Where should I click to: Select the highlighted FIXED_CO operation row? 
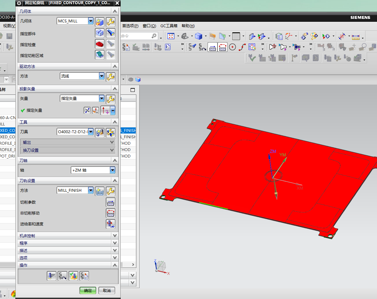tap(8, 130)
